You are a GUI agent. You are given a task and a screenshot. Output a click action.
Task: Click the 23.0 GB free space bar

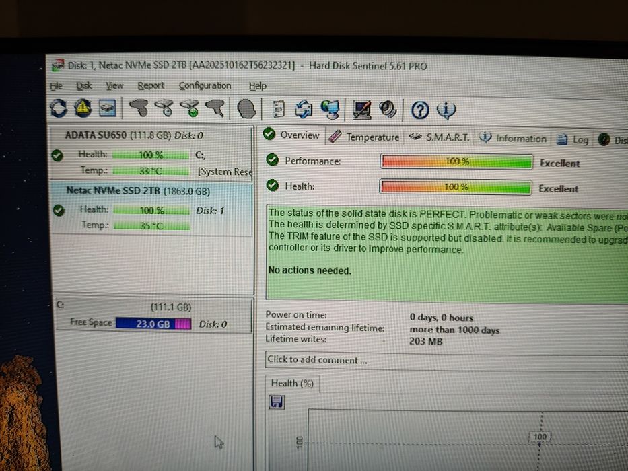click(x=153, y=324)
